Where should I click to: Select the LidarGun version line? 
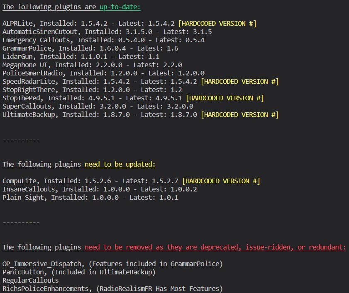click(x=81, y=56)
